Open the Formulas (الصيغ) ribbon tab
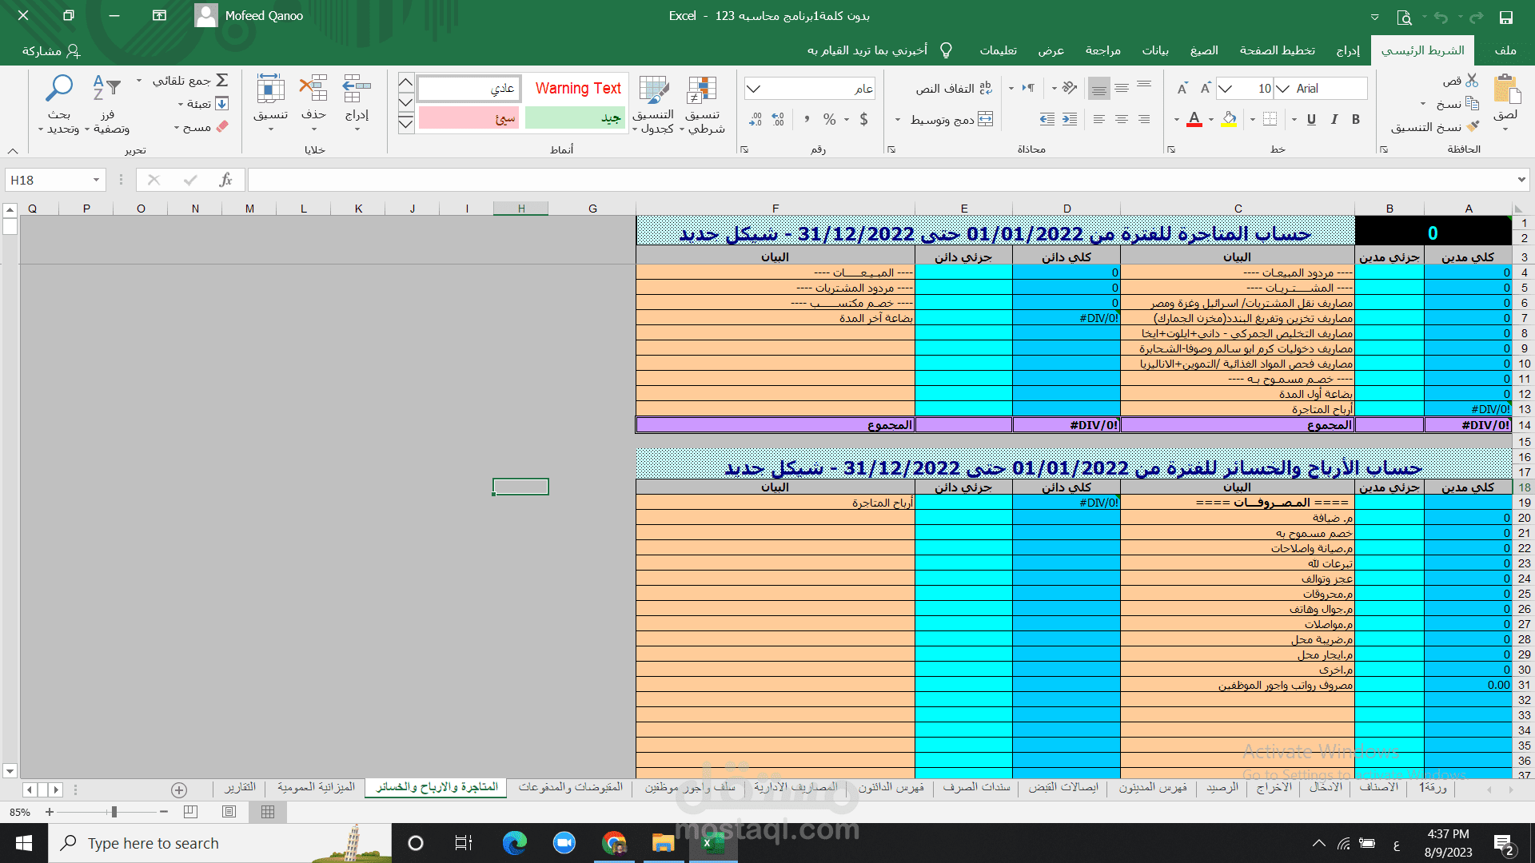Viewport: 1535px width, 863px height. (1203, 50)
